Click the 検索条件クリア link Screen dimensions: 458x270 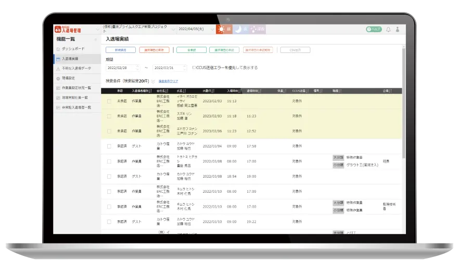pos(168,82)
